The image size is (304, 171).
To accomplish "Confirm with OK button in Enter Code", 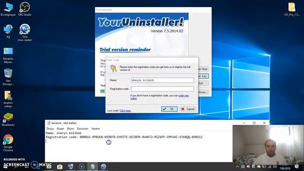I will (169, 109).
